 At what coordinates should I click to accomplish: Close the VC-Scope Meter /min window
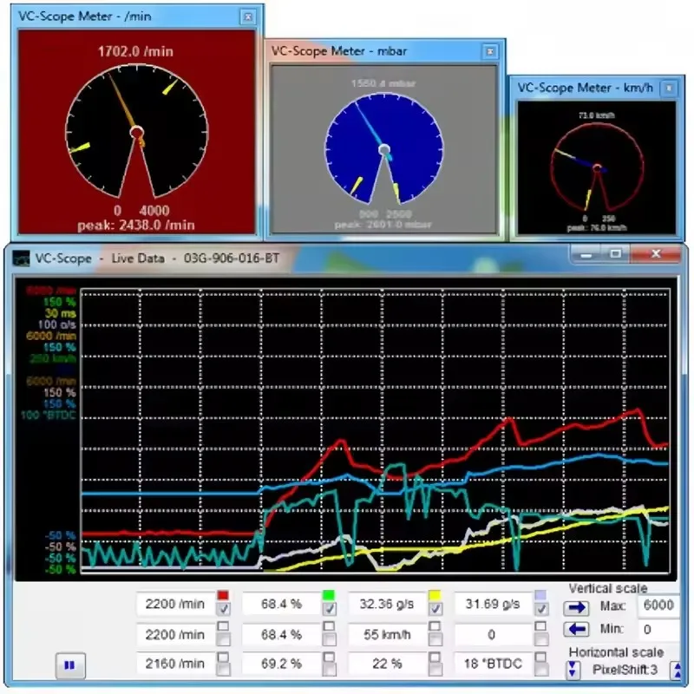point(248,16)
